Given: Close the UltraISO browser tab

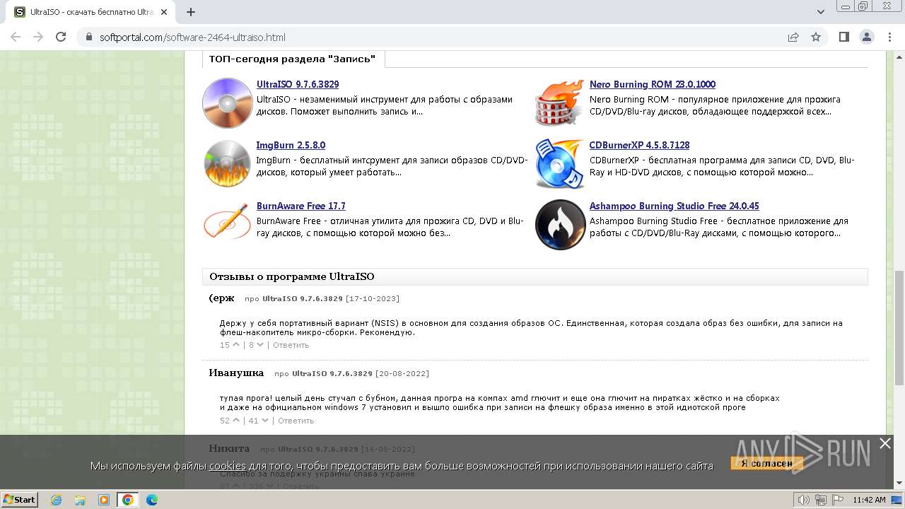Looking at the screenshot, I should click(164, 12).
